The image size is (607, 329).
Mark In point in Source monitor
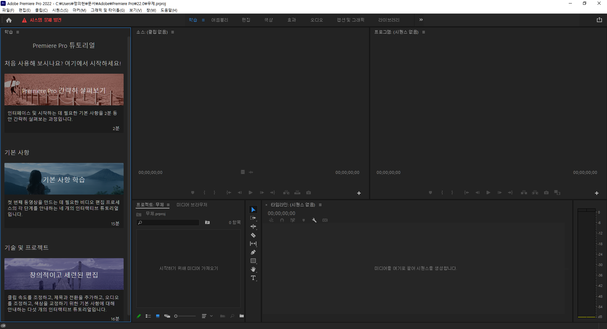pos(204,193)
